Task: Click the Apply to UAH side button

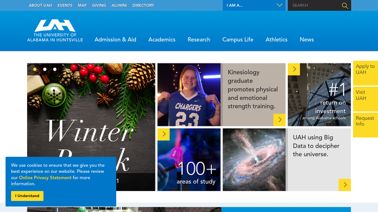Action: pyautogui.click(x=365, y=73)
